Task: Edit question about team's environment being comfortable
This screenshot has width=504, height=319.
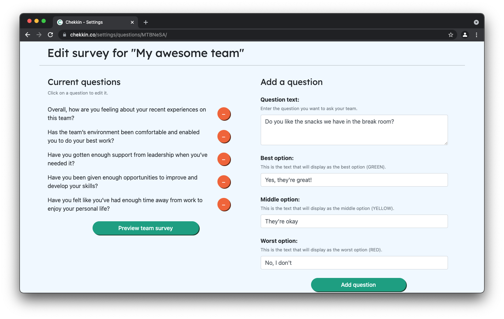Action: (124, 137)
